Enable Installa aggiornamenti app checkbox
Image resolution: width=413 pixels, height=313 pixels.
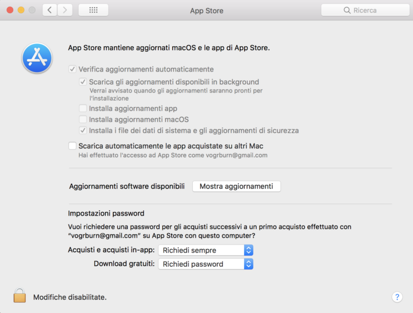pyautogui.click(x=83, y=108)
